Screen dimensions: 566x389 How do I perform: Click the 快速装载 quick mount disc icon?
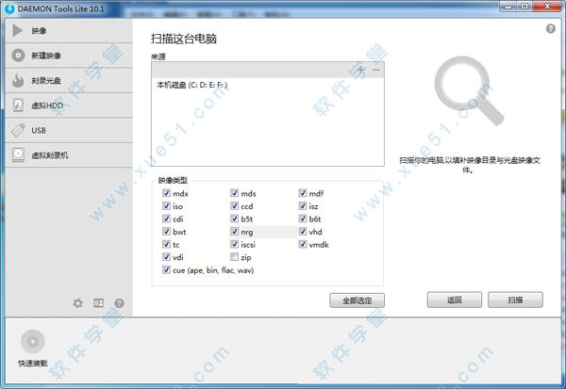33,341
